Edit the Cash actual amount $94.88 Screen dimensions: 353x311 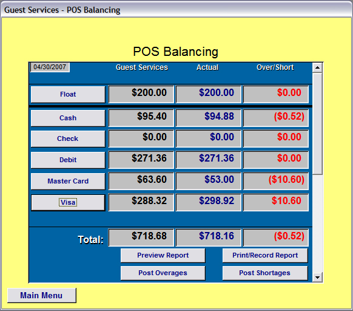[x=208, y=118]
